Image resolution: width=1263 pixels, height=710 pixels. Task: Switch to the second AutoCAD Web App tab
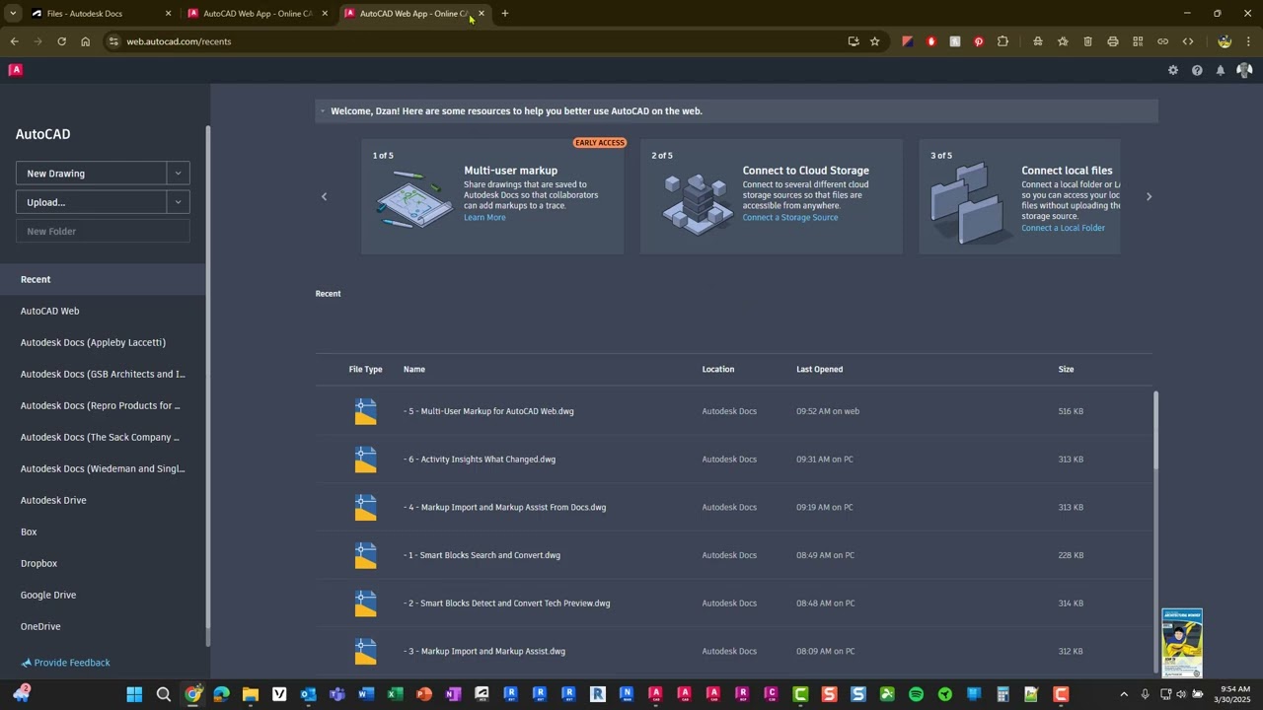[414, 14]
